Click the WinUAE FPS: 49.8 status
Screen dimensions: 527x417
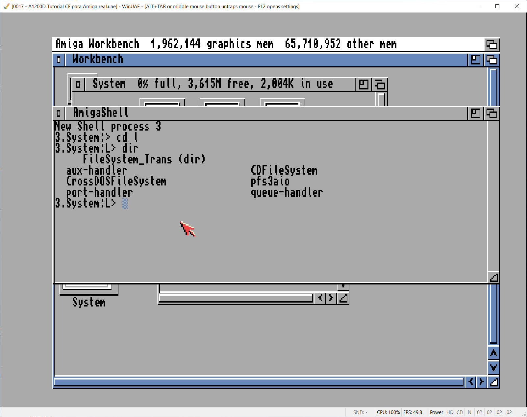click(x=413, y=412)
